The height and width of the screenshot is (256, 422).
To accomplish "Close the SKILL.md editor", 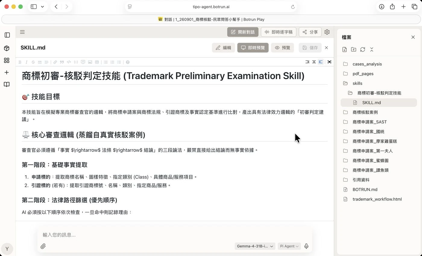I will [x=326, y=48].
